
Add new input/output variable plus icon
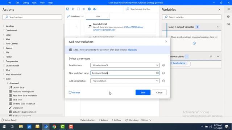click(194, 43)
